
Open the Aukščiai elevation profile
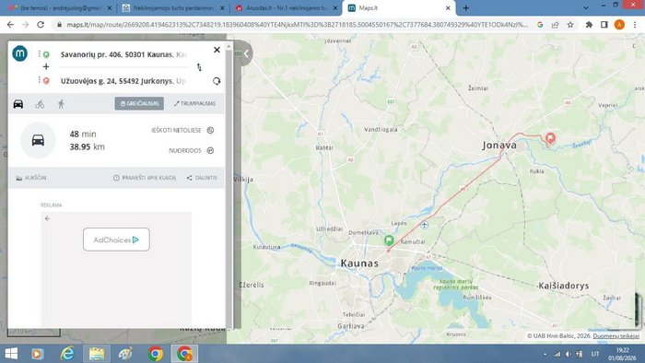pos(30,178)
